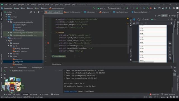This screenshot has height=101, width=179.
Task: Expand the mipmap folder
Action: coord(9,54)
